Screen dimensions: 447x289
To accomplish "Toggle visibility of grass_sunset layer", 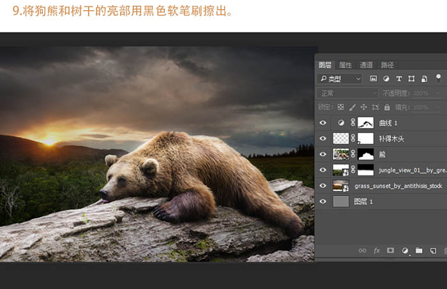I will click(x=322, y=186).
